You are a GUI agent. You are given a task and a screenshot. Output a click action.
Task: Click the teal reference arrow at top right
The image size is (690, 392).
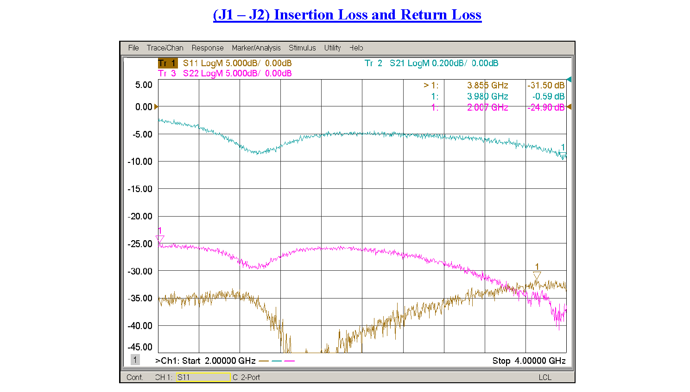pos(569,80)
